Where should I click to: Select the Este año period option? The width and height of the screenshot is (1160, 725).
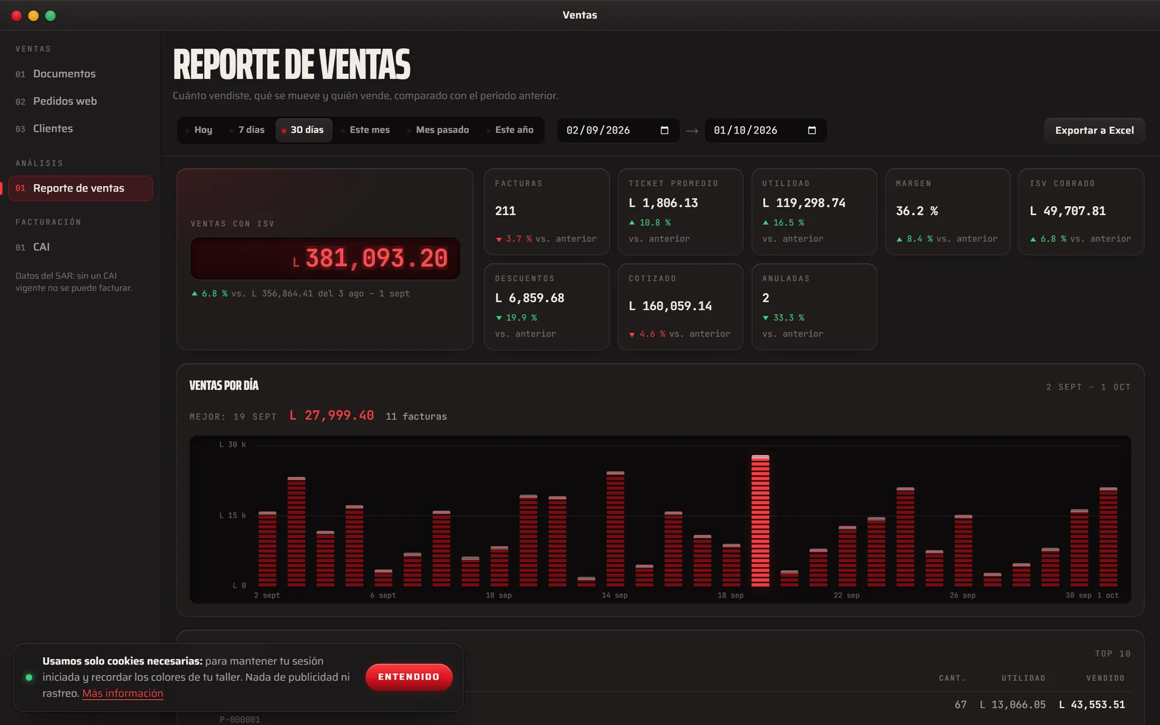(x=511, y=130)
